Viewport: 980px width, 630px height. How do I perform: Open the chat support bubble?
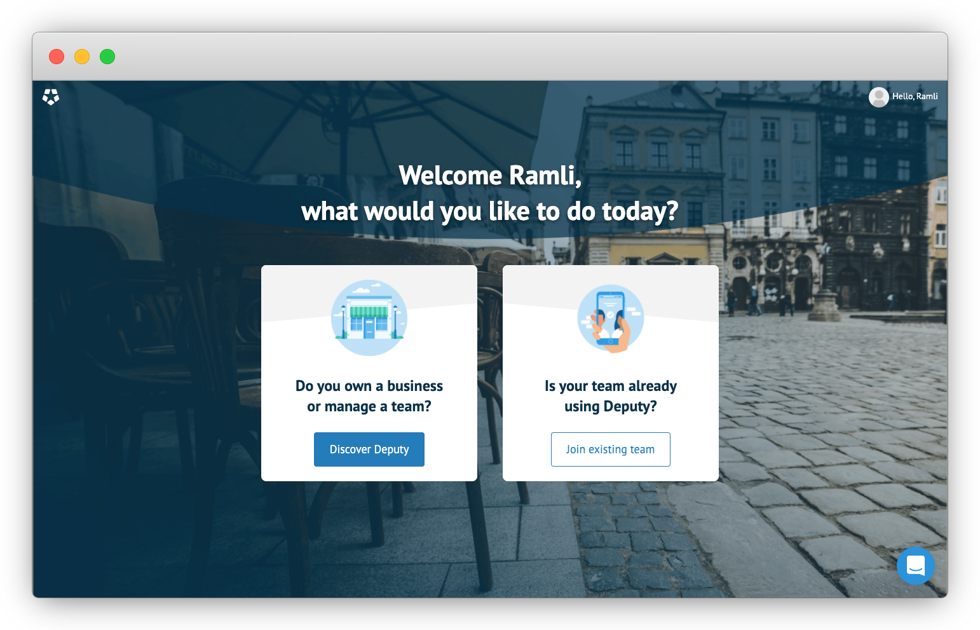(x=915, y=565)
